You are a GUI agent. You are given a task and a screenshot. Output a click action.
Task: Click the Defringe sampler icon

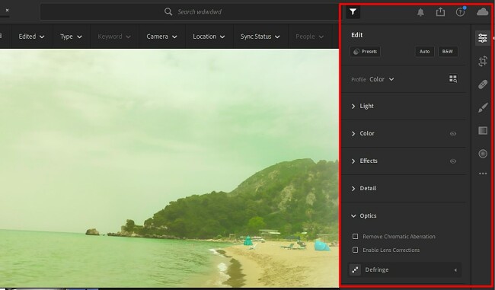[x=355, y=269]
